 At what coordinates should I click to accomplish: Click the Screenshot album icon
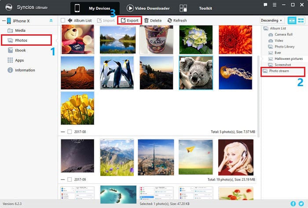[x=271, y=65]
